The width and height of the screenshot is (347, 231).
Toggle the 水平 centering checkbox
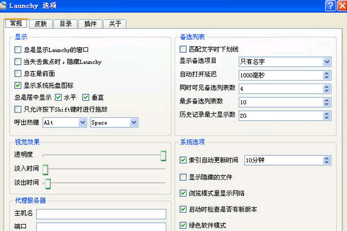(x=58, y=97)
